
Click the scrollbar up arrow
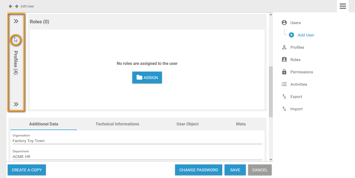[271, 15]
